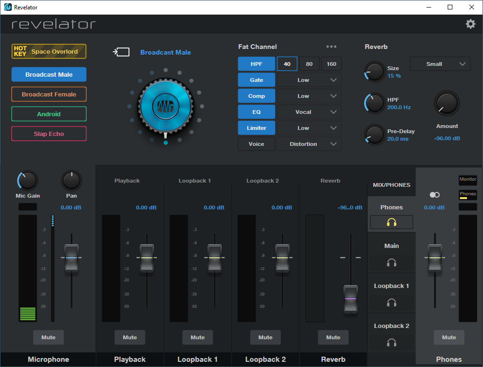483x367 pixels.
Task: Click the Broadcast Male preset name text
Action: 165,52
